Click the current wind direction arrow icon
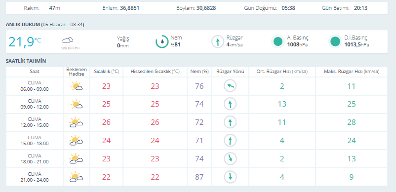396x192 pixels. tap(218, 41)
